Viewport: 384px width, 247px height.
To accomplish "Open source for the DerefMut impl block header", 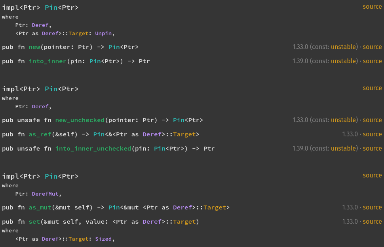I will [372, 175].
